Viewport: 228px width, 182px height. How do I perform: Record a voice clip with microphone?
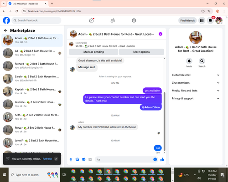tap(71, 159)
